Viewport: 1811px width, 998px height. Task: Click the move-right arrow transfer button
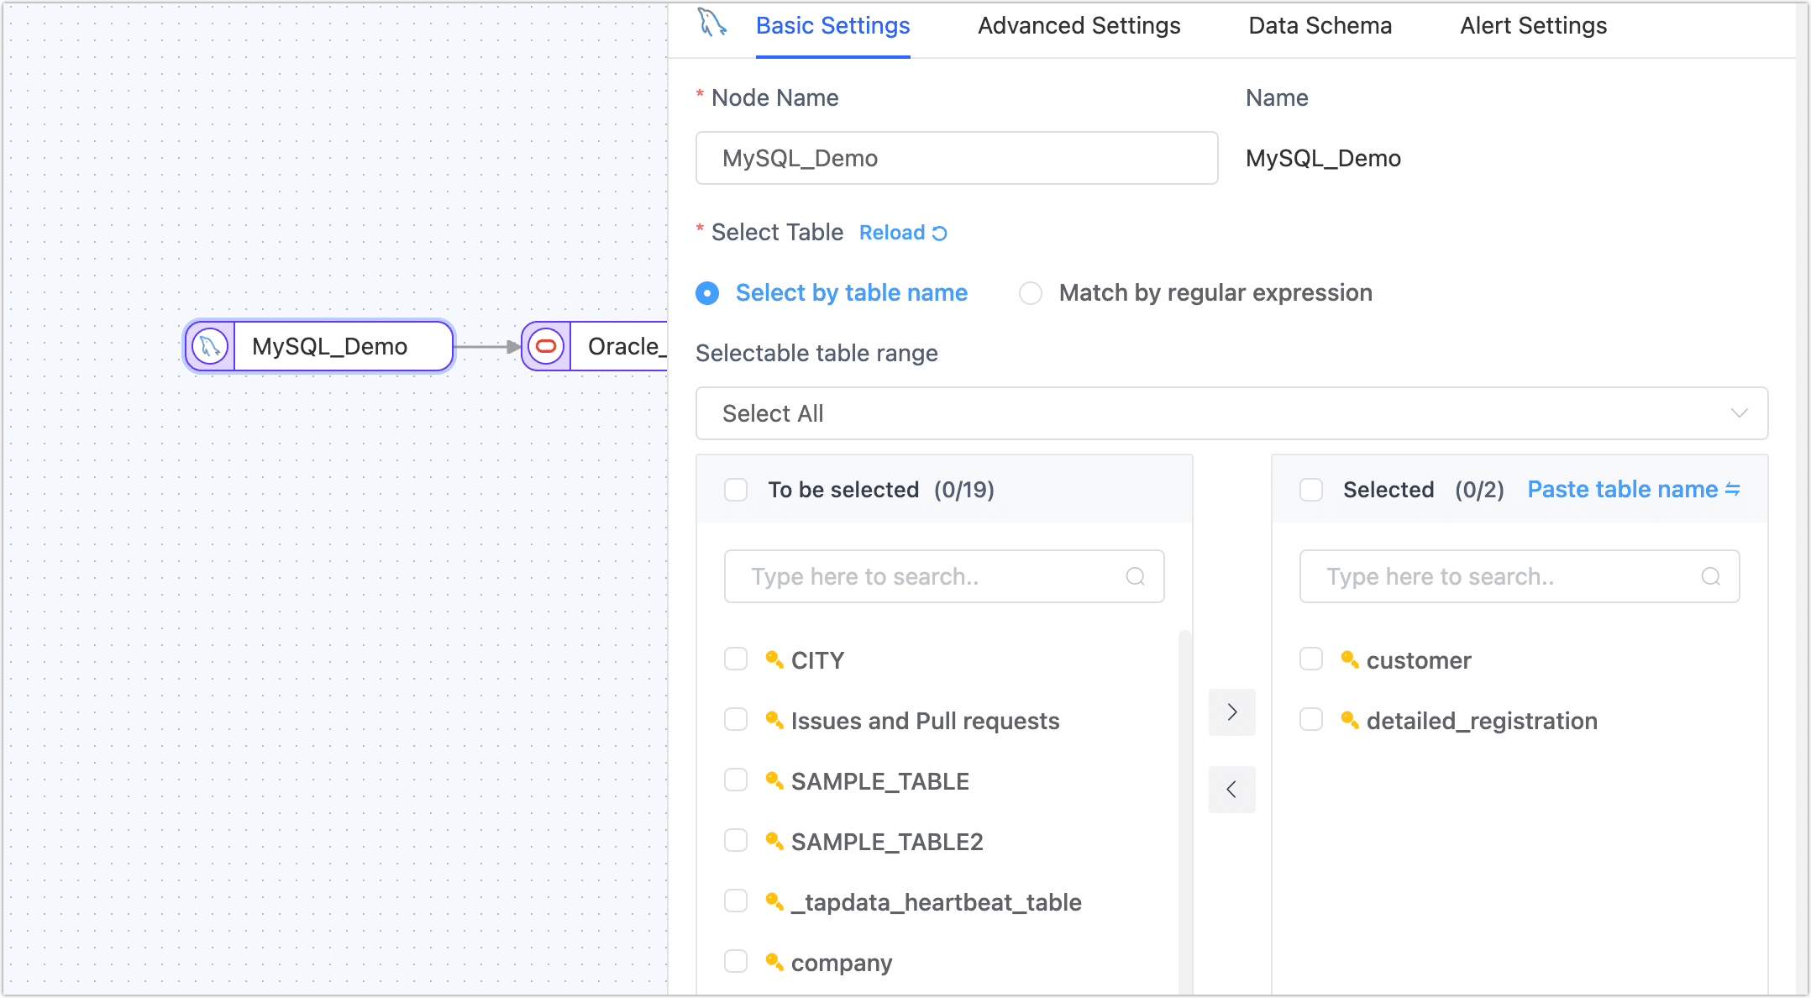coord(1231,712)
